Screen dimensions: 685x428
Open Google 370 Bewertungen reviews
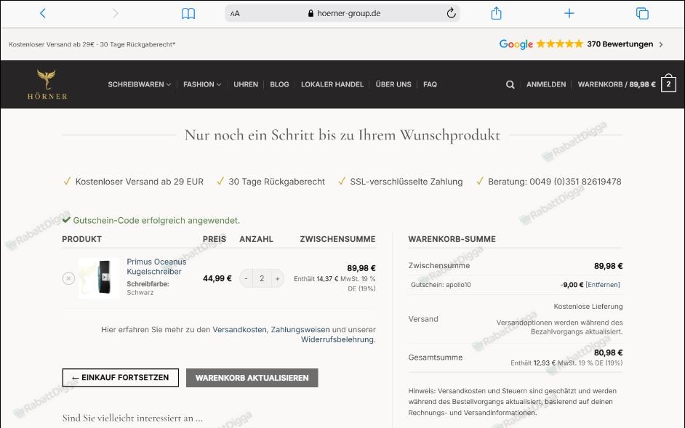tap(581, 44)
